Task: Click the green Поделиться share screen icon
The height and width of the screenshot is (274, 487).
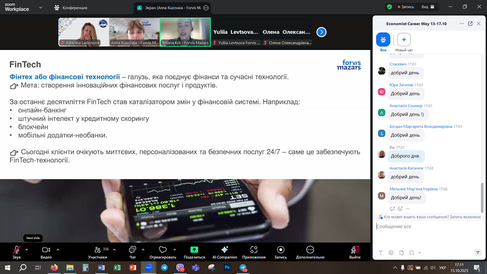Action: [x=194, y=250]
